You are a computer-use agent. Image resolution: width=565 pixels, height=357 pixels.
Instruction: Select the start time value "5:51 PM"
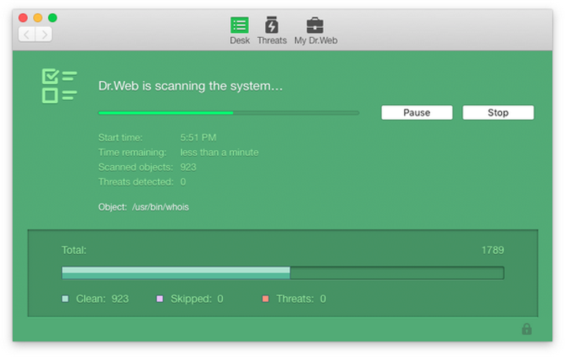click(198, 138)
